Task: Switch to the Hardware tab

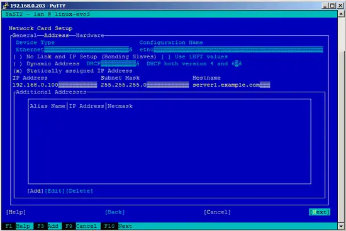Action: coord(90,35)
